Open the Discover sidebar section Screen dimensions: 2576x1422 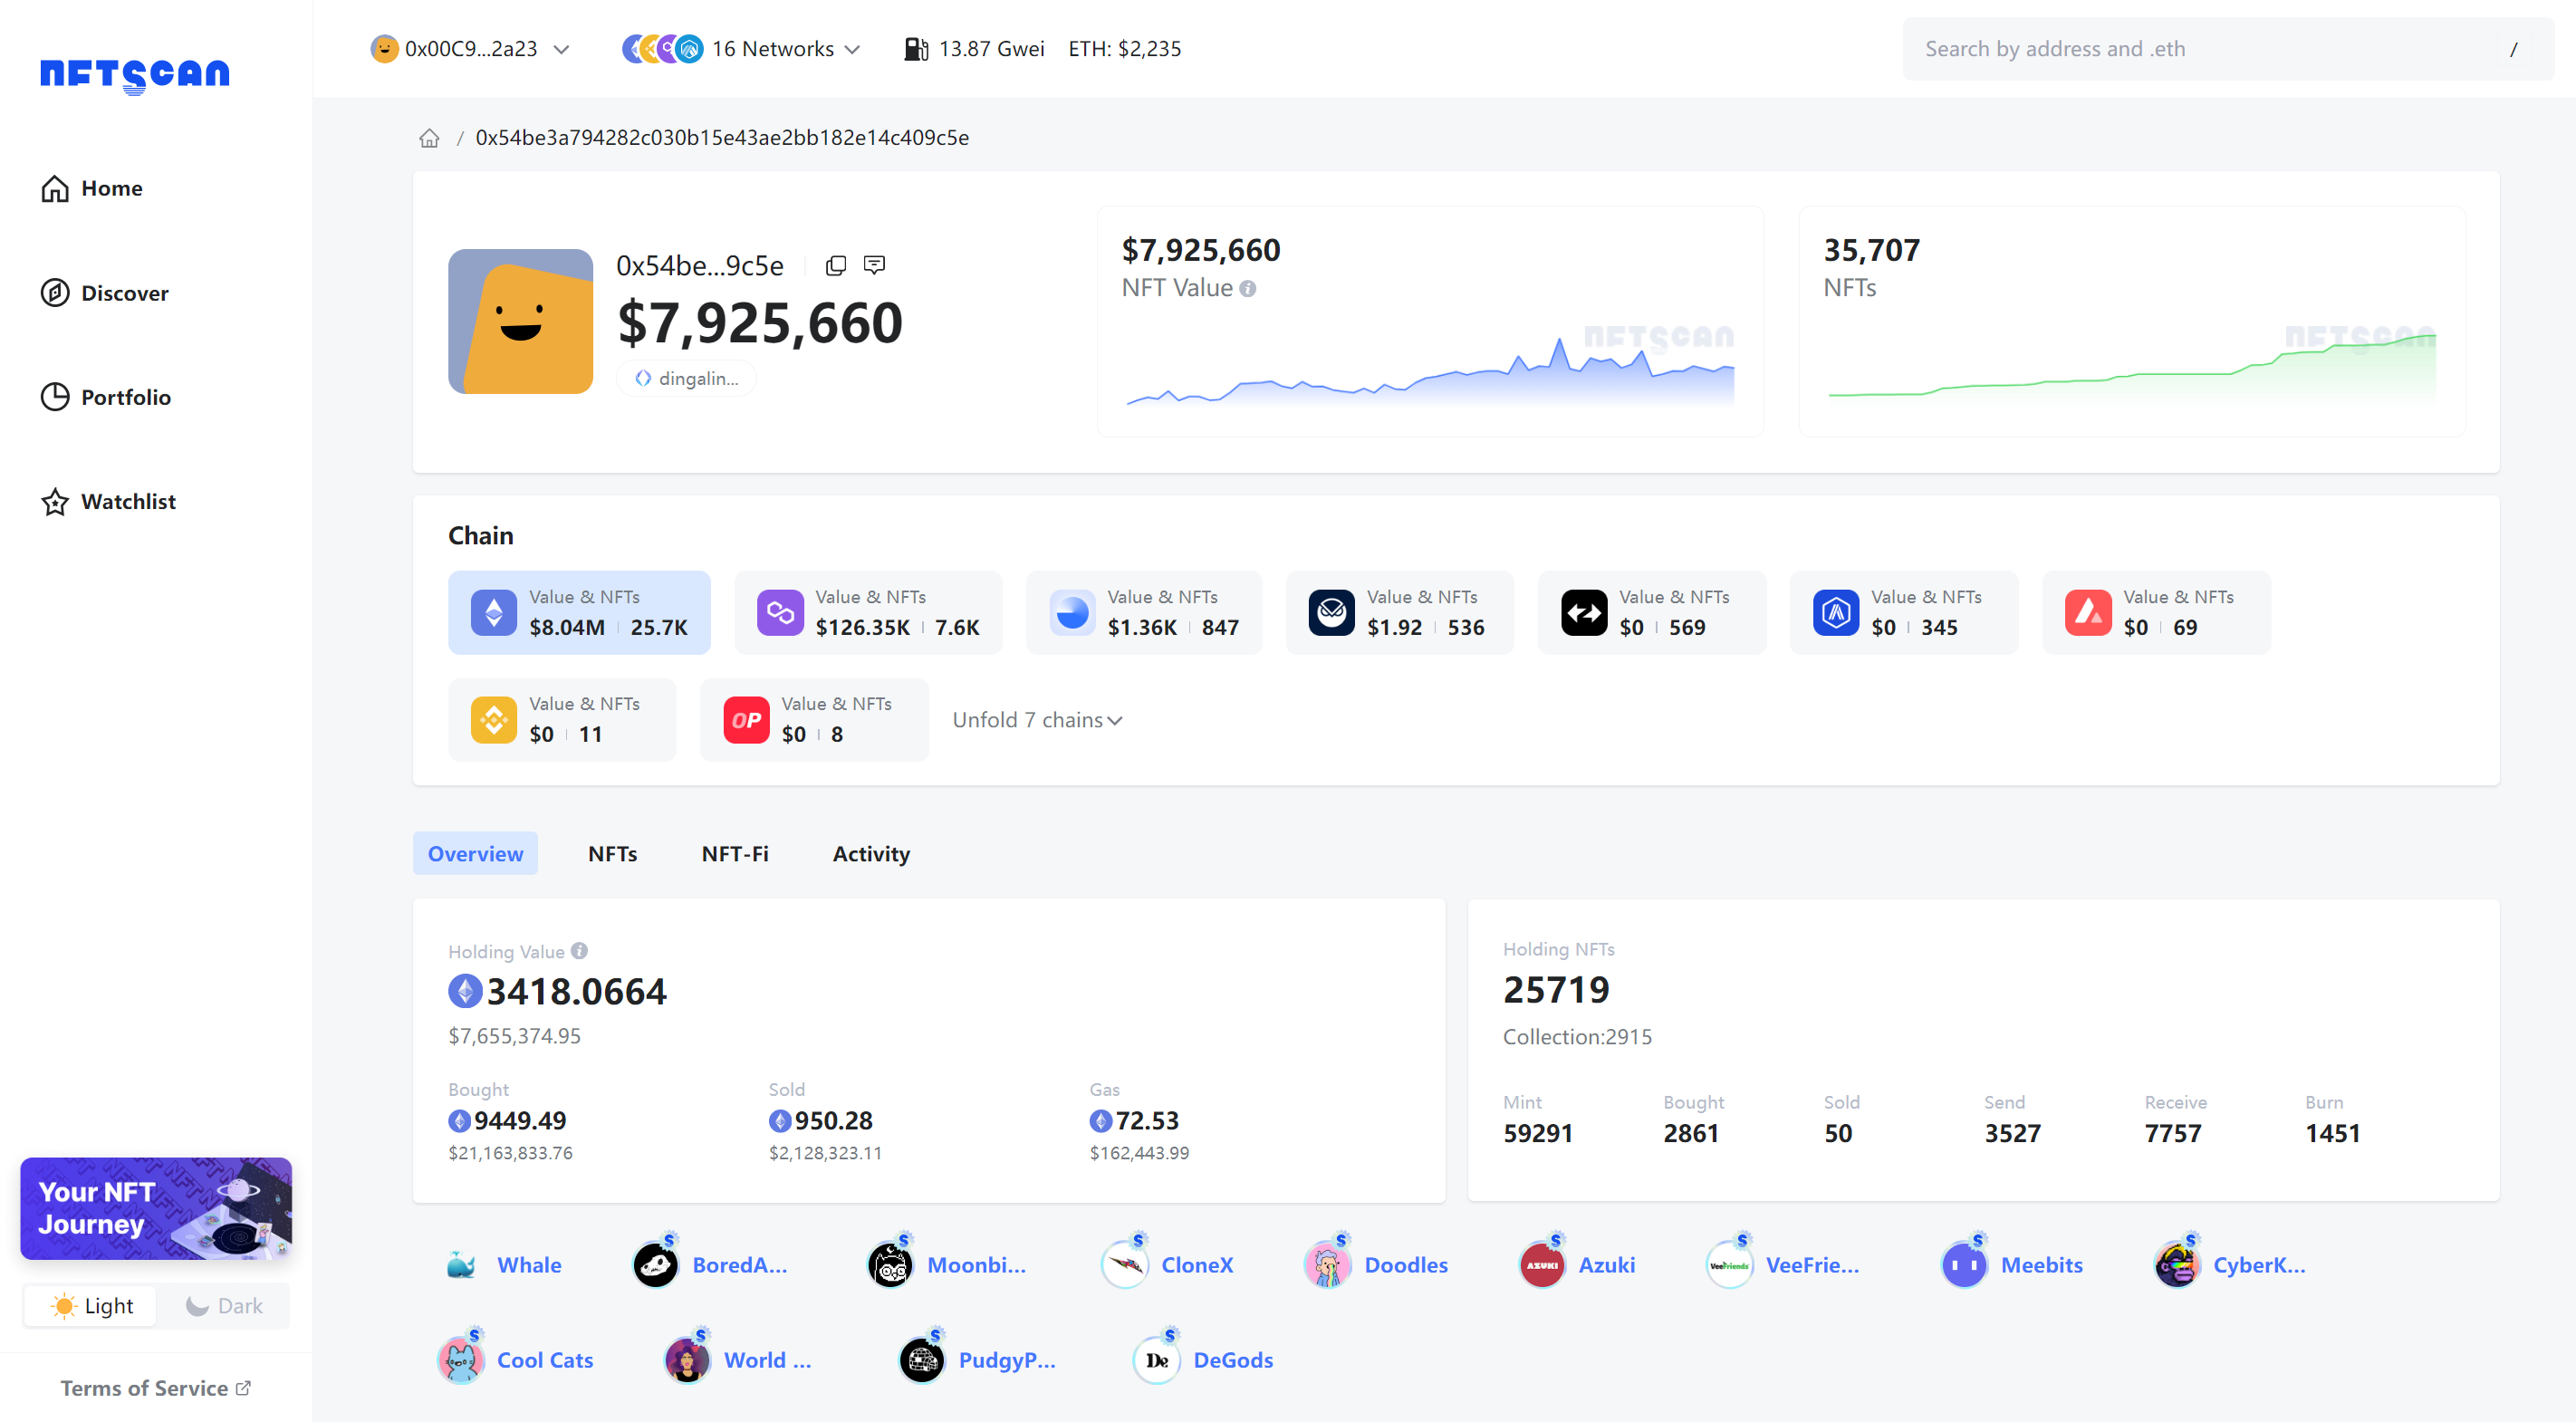pos(125,293)
